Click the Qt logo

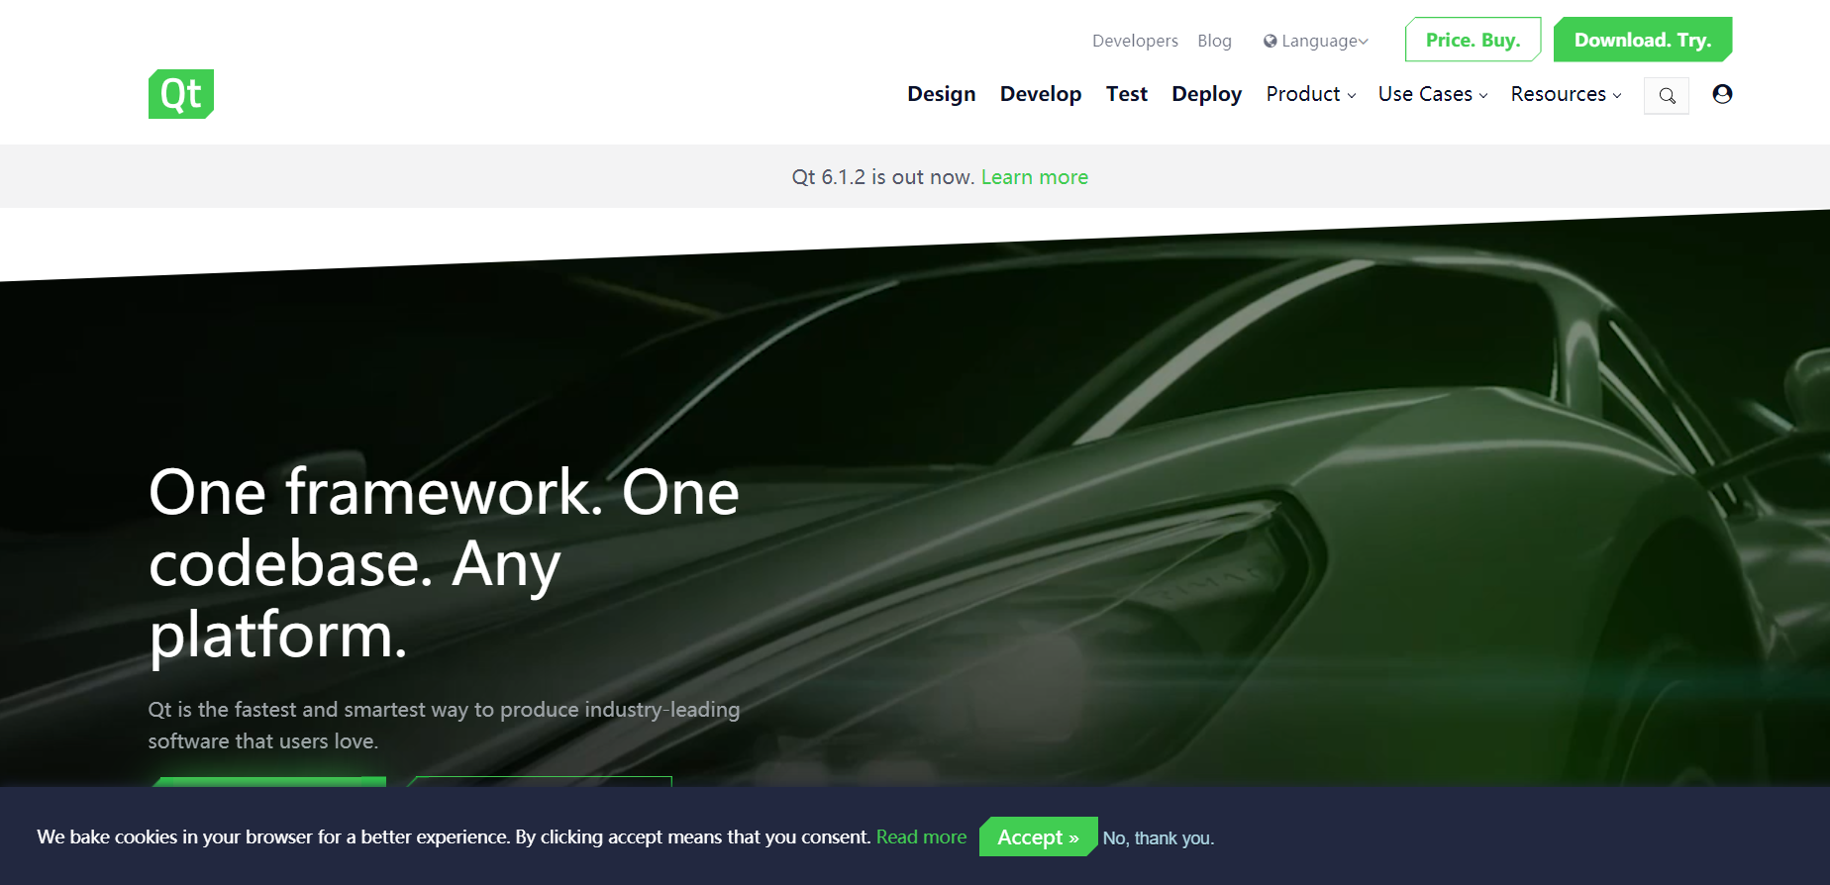181,94
